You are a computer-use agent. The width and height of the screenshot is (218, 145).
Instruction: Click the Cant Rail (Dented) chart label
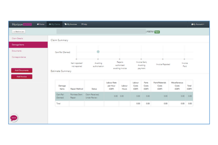62,52
